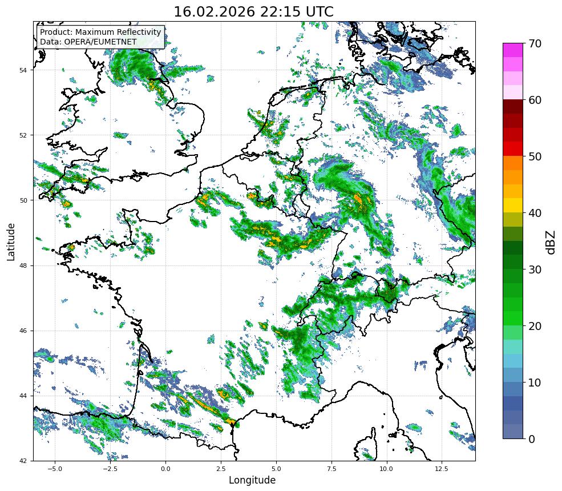The height and width of the screenshot is (491, 562).
Task: Click the 'Longitude' axis label
Action: (x=252, y=480)
